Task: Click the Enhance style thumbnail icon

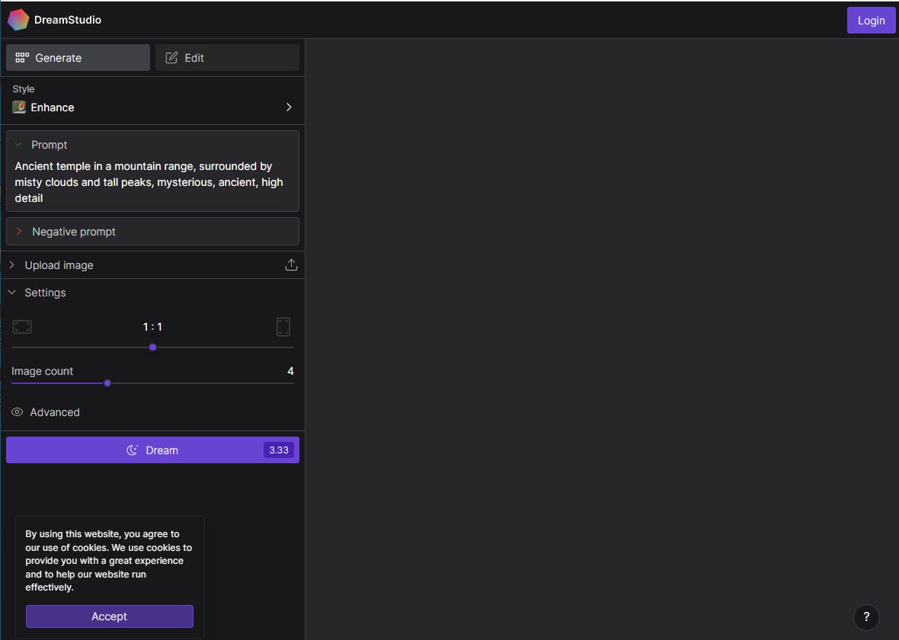Action: click(19, 107)
